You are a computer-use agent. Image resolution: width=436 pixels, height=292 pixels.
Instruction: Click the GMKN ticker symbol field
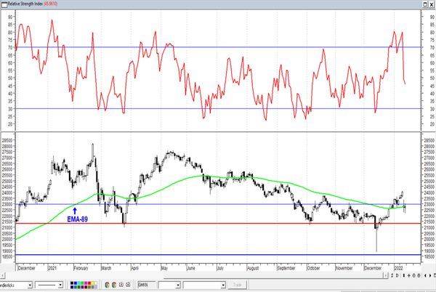pos(147,285)
